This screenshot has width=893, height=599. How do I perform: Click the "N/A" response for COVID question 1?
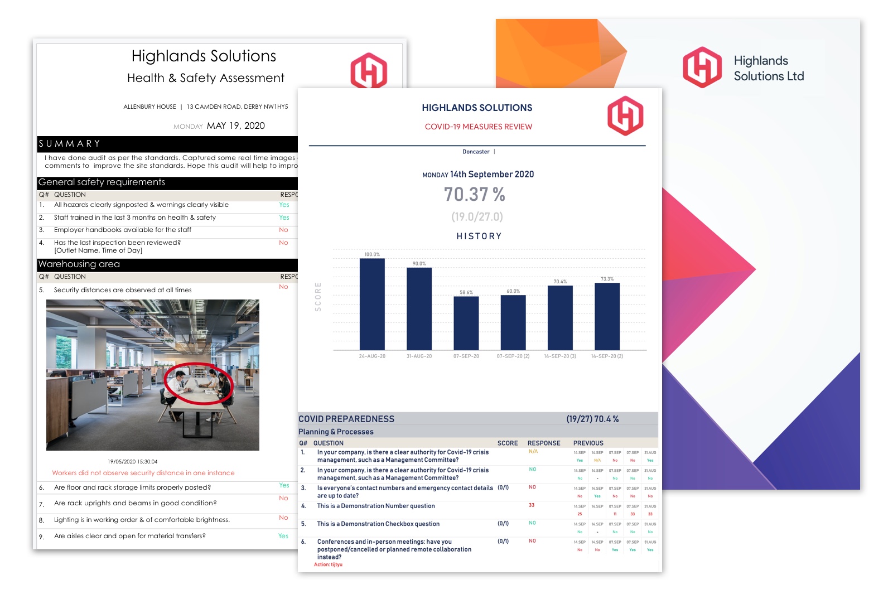[533, 452]
